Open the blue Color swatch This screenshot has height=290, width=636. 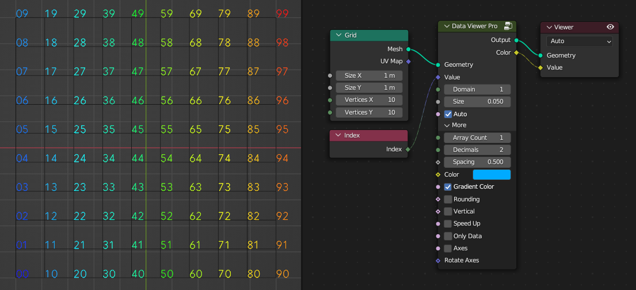pyautogui.click(x=492, y=175)
